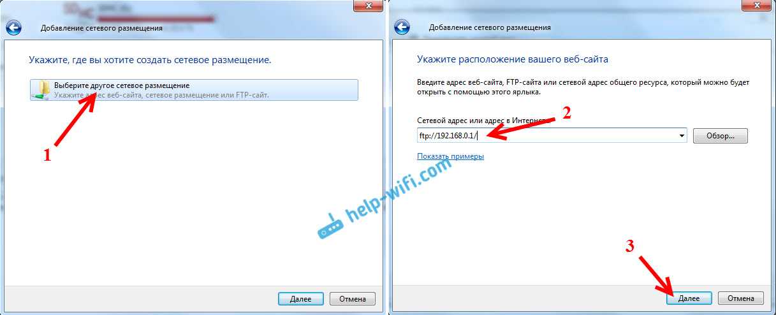Open the Обзор... browse dialog
Image resolution: width=776 pixels, height=315 pixels.
click(x=719, y=136)
